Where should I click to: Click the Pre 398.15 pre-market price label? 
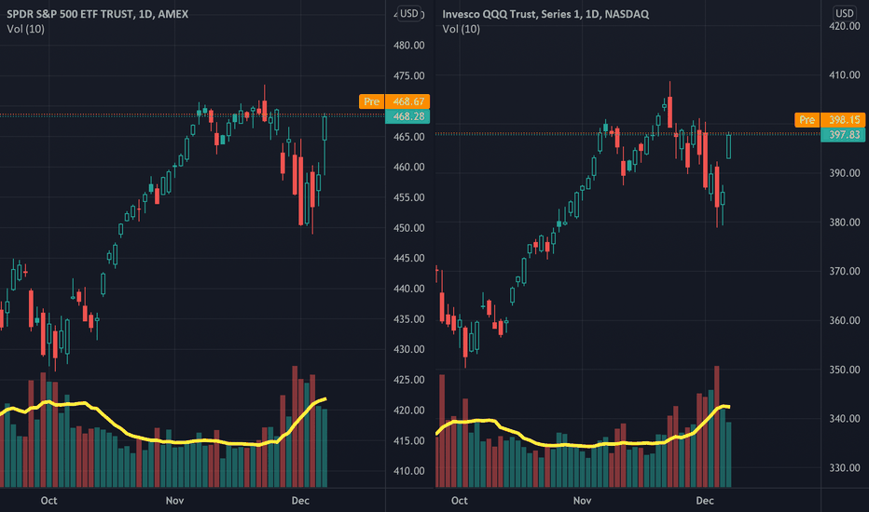tap(830, 119)
